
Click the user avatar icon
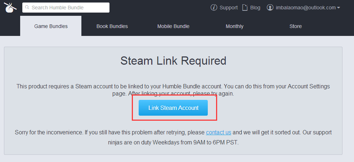click(270, 8)
